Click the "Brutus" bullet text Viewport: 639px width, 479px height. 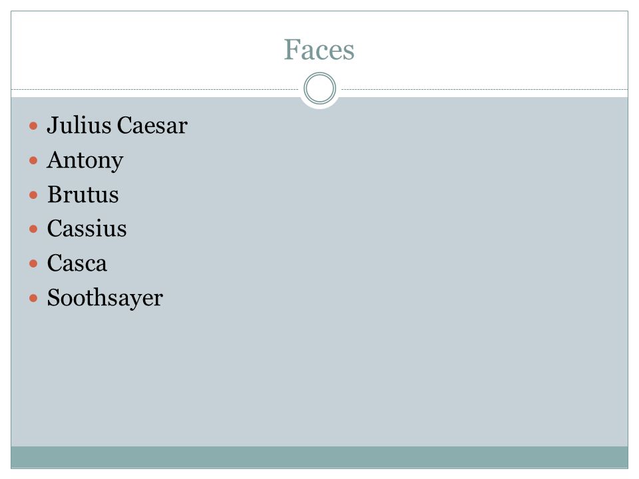[83, 194]
